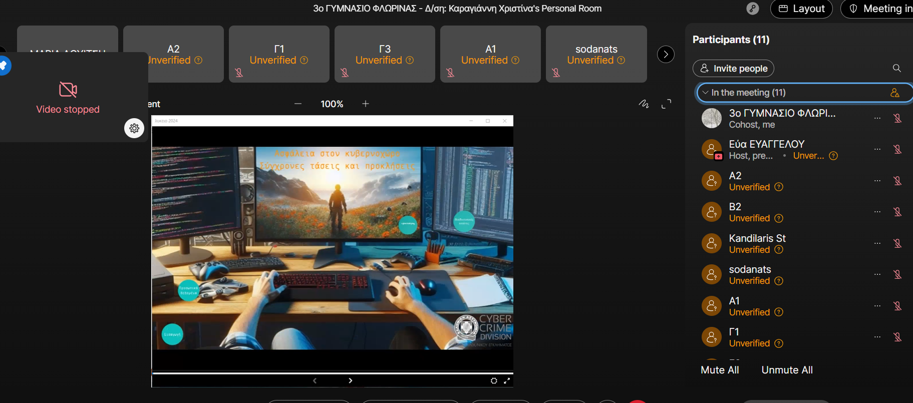913x403 pixels.
Task: Open self-view video settings gear
Action: pos(134,128)
